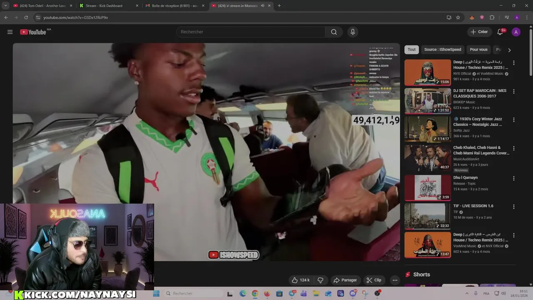Open options for the 1930's Cozy Winter Jazz video
Image resolution: width=533 pixels, height=300 pixels.
click(513, 120)
